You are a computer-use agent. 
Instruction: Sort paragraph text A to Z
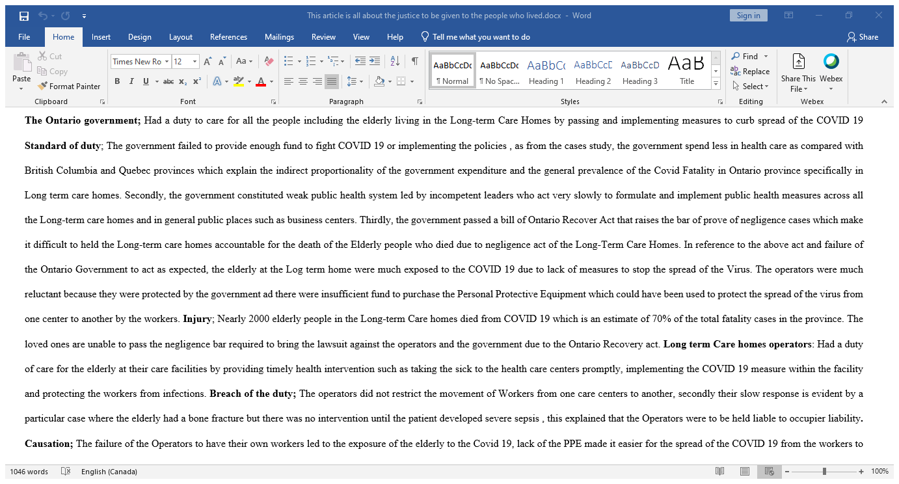click(395, 62)
